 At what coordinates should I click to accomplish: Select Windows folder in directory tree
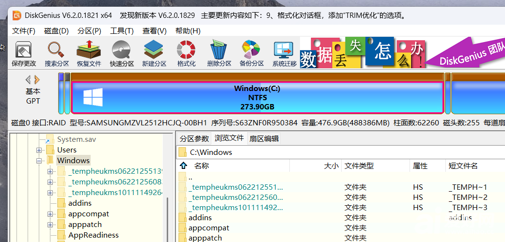[73, 160]
